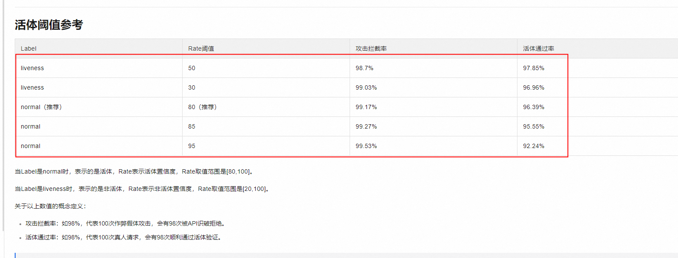Select the 99.27% interception rate cell

(x=366, y=126)
